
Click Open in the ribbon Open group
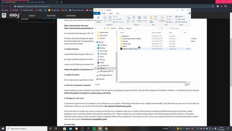tap(169, 17)
